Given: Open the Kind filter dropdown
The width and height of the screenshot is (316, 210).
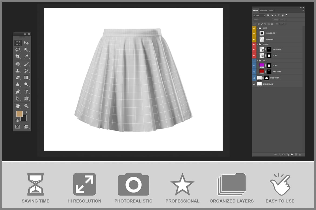Looking at the screenshot, I should click(x=259, y=15).
